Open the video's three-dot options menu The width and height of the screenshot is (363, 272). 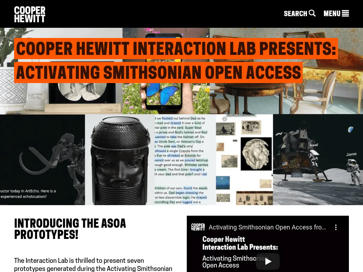click(x=336, y=227)
